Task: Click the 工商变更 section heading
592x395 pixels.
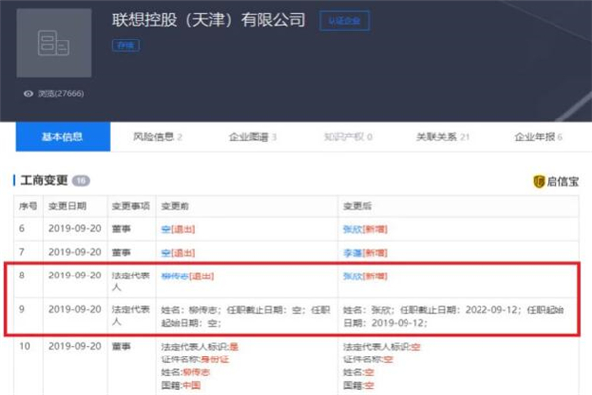Action: point(43,180)
